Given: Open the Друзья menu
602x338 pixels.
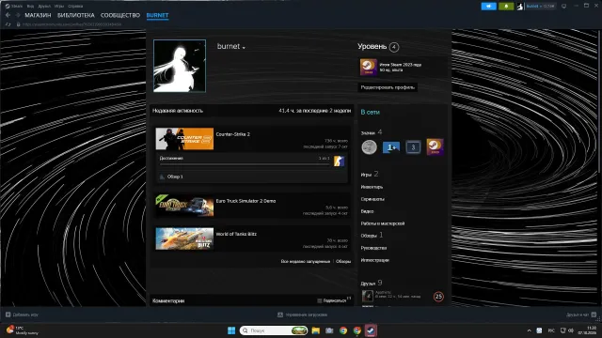Looking at the screenshot, I should [44, 7].
